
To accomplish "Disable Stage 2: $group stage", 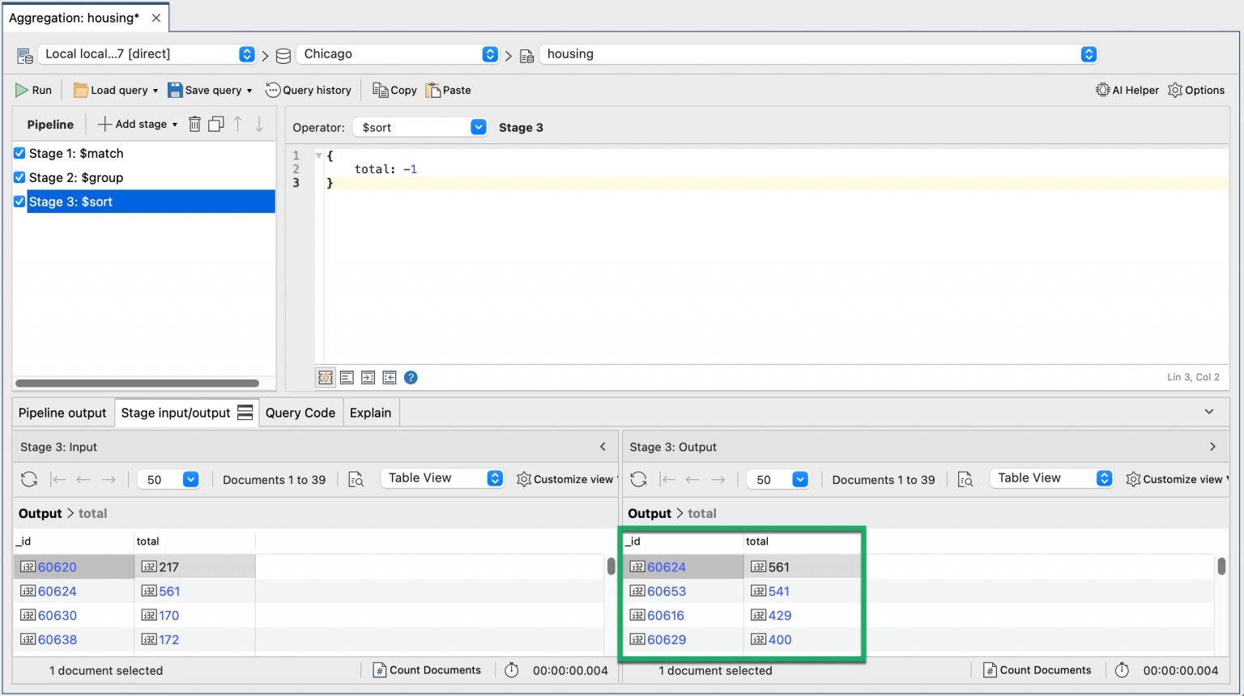I will click(19, 177).
